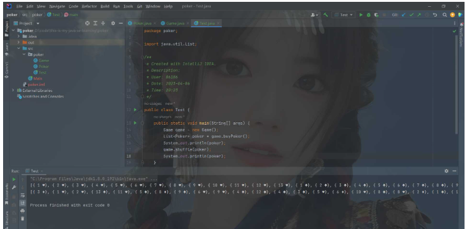Open the Refactor menu
This screenshot has width=467, height=229.
[90, 6]
